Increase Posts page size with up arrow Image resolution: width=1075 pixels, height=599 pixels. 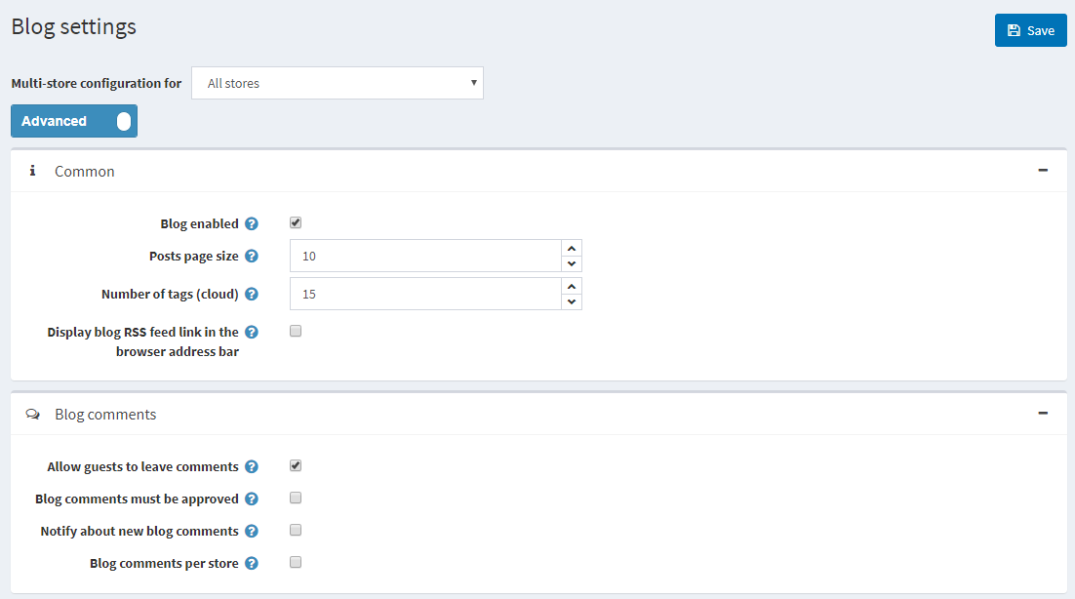pyautogui.click(x=572, y=248)
